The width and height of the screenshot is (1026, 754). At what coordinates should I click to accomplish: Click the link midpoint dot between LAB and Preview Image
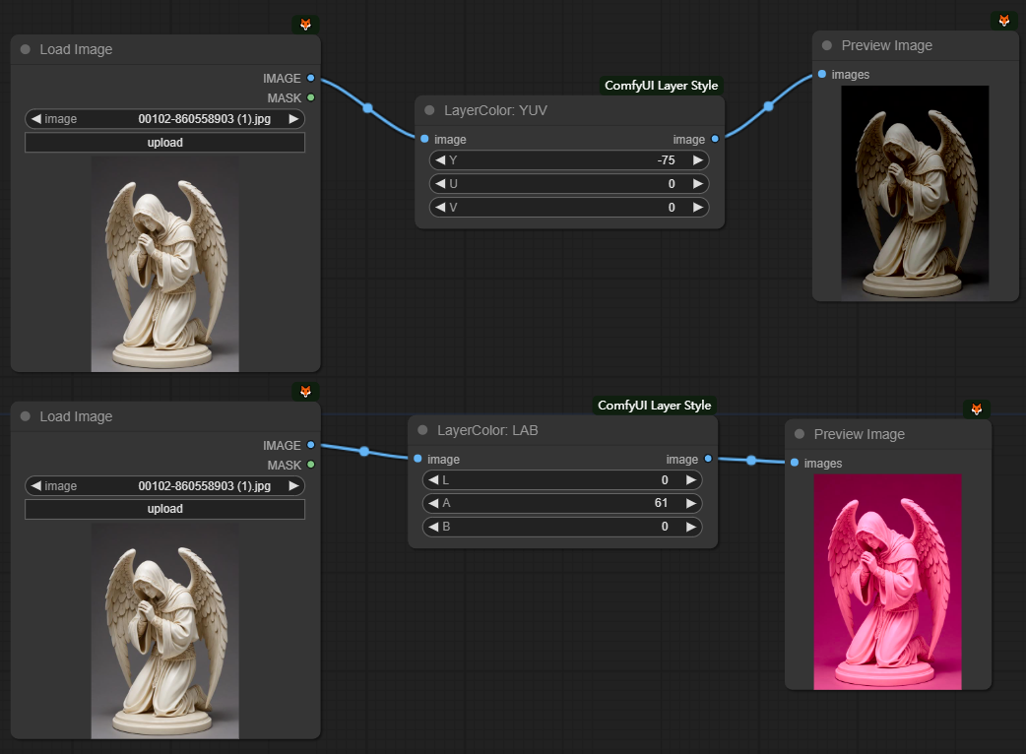[x=751, y=460]
